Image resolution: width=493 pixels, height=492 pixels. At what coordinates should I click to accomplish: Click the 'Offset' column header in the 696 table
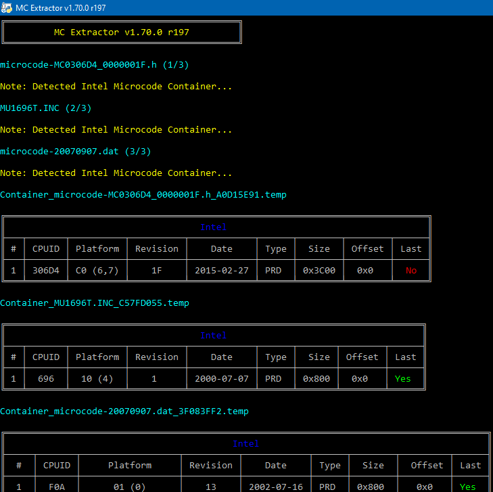[x=362, y=357]
